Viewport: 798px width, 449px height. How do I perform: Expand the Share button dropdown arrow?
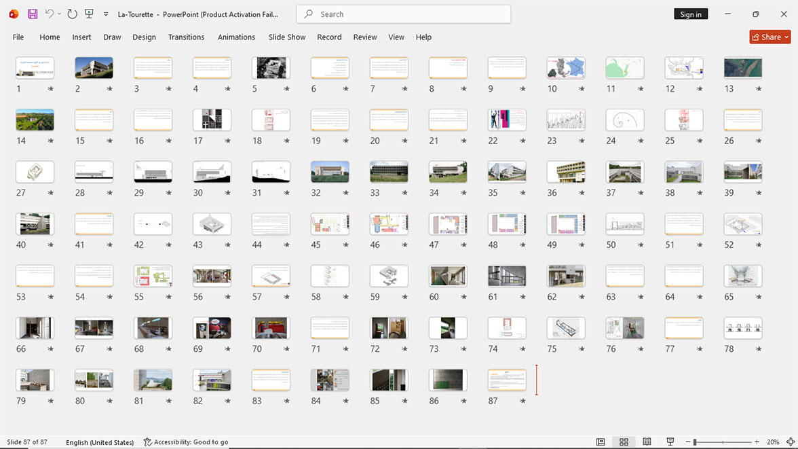pos(786,37)
